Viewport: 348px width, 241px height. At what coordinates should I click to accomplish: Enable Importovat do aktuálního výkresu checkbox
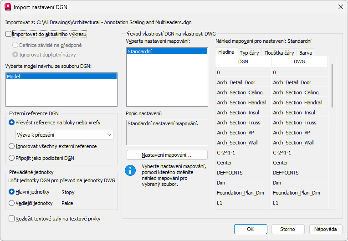click(9, 34)
